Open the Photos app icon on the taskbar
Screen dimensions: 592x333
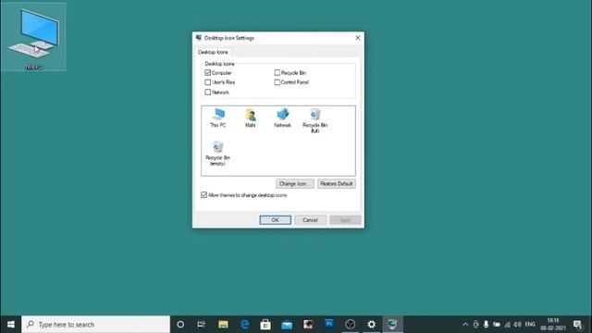(x=308, y=325)
